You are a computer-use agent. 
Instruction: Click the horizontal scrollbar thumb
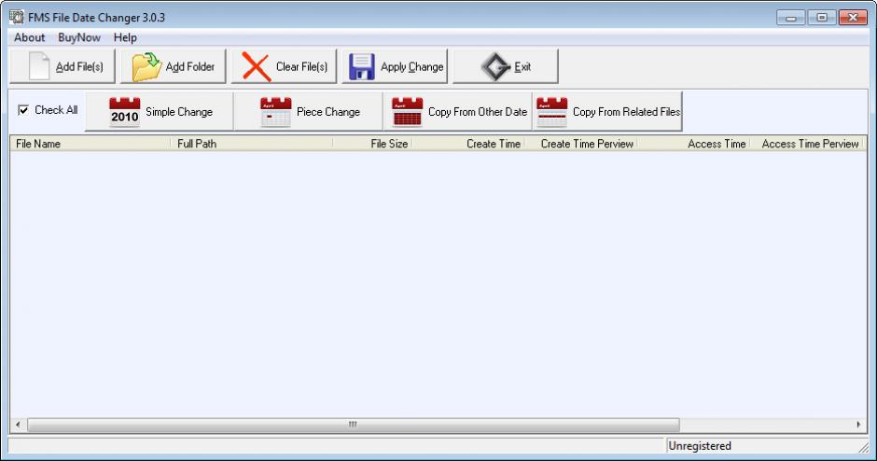point(354,425)
